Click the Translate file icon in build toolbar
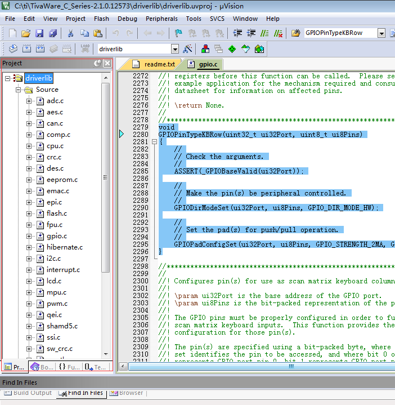 (14, 49)
